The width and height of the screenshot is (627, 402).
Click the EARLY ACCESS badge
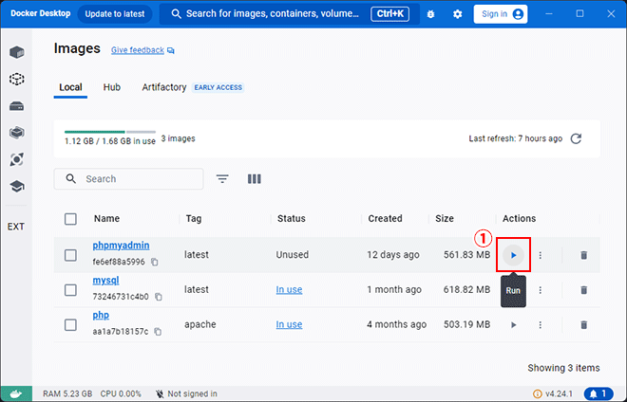[218, 87]
